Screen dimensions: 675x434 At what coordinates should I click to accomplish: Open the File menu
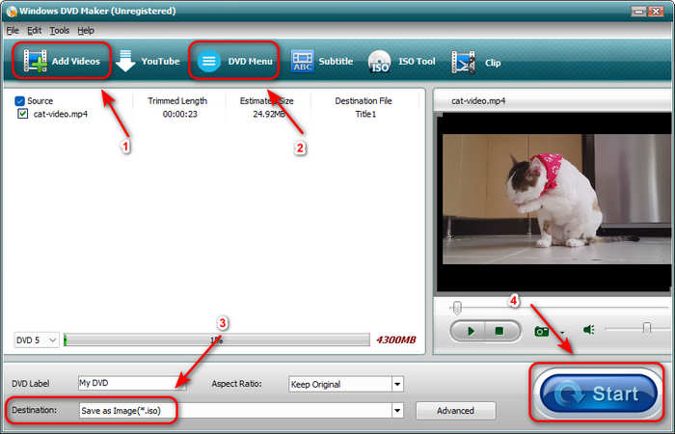(13, 31)
